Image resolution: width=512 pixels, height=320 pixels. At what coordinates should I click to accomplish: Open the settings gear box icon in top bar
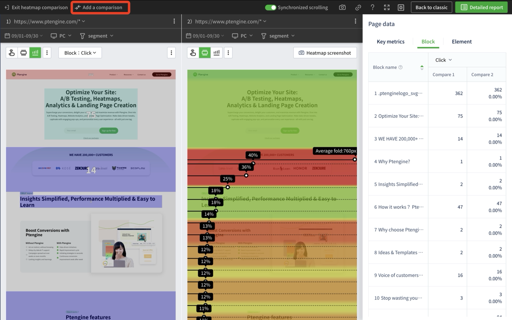coord(401,7)
